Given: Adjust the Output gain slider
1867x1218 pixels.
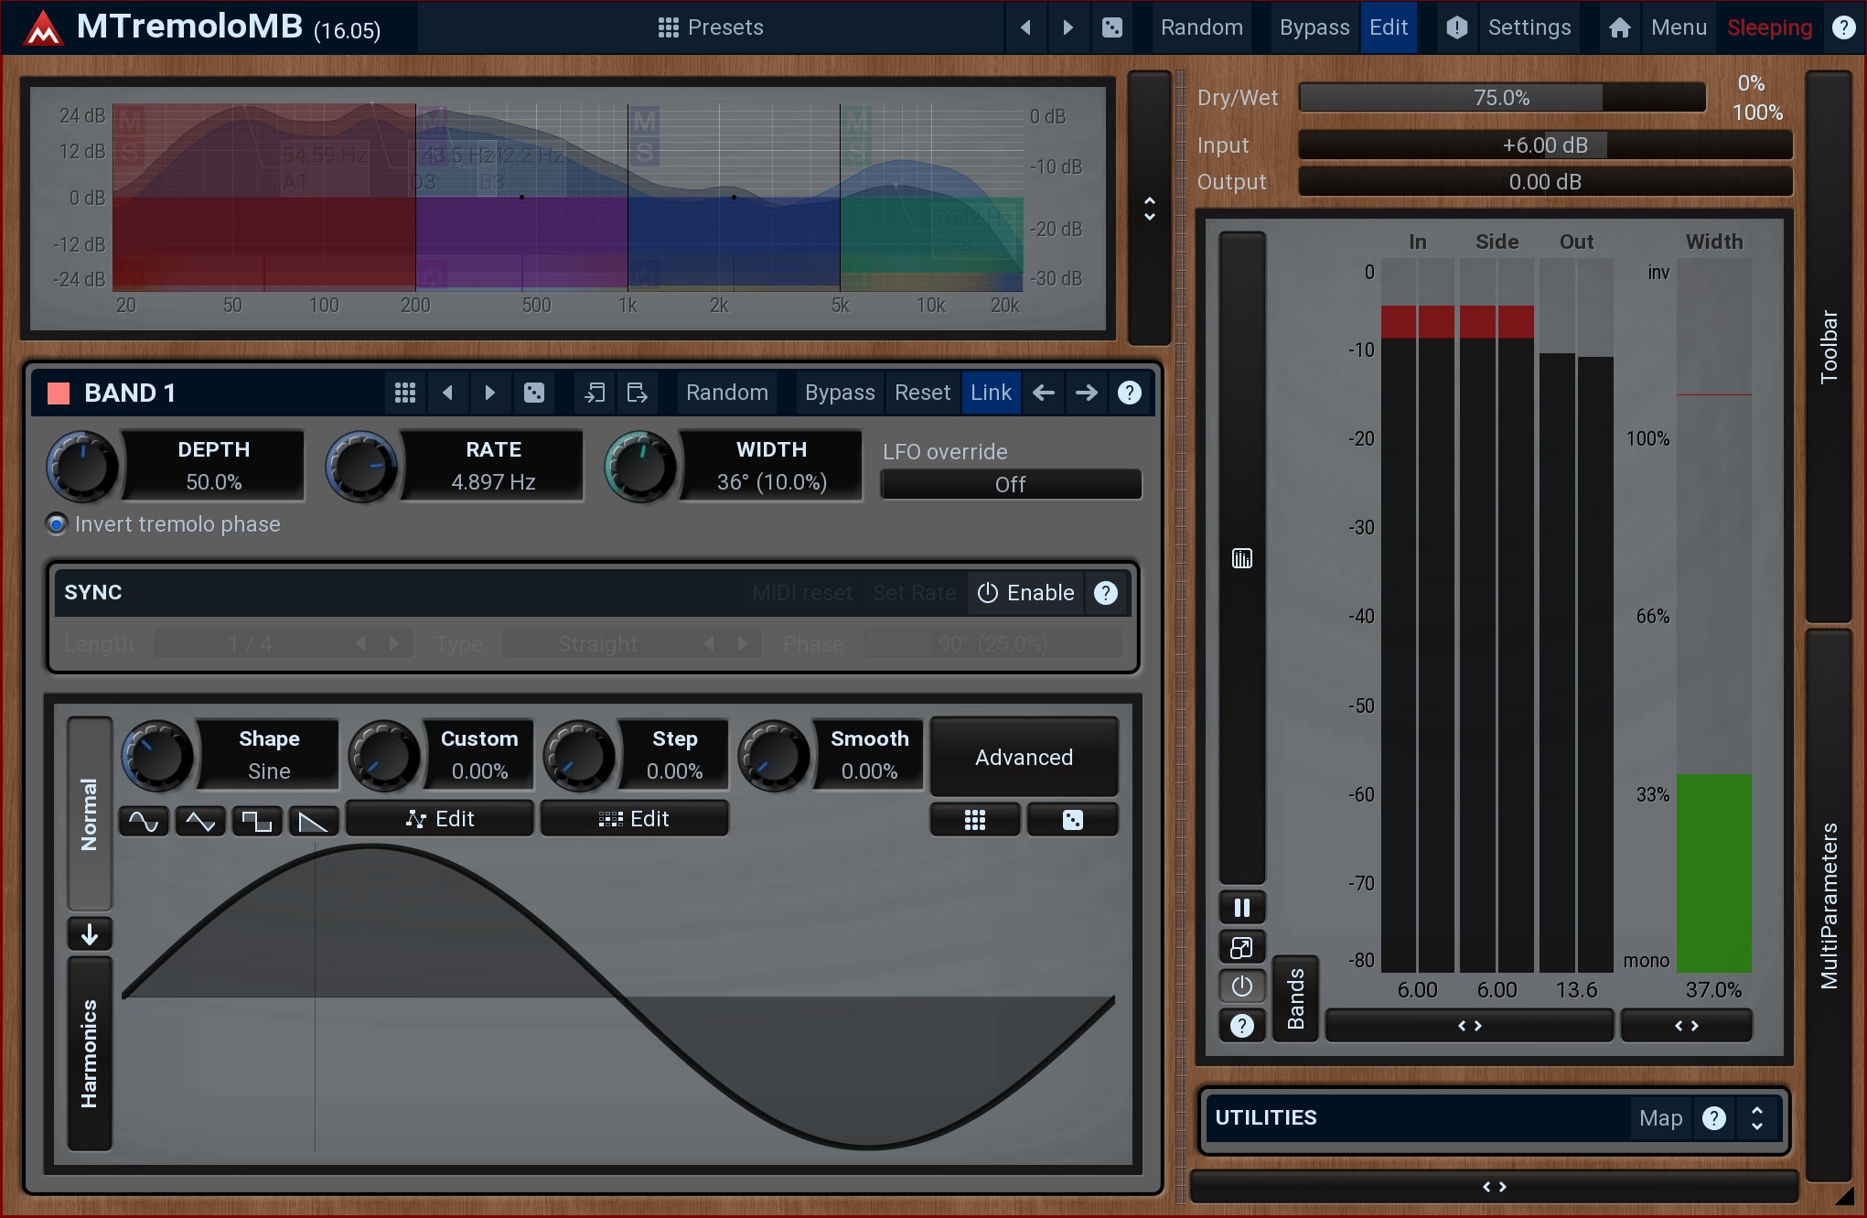Looking at the screenshot, I should (1545, 181).
